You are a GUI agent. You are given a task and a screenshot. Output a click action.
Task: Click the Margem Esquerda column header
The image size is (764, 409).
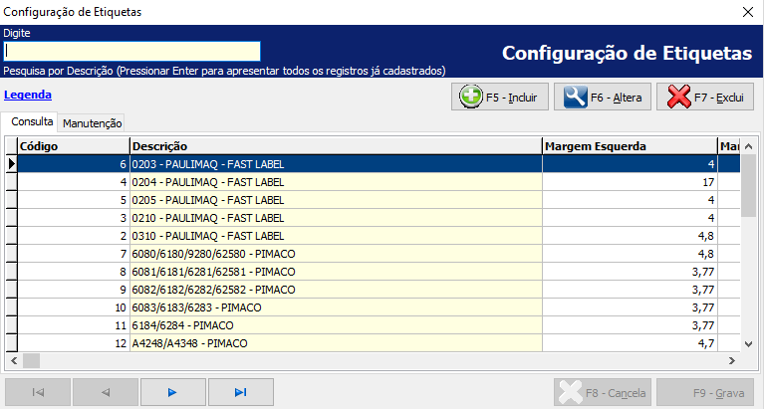(x=629, y=146)
